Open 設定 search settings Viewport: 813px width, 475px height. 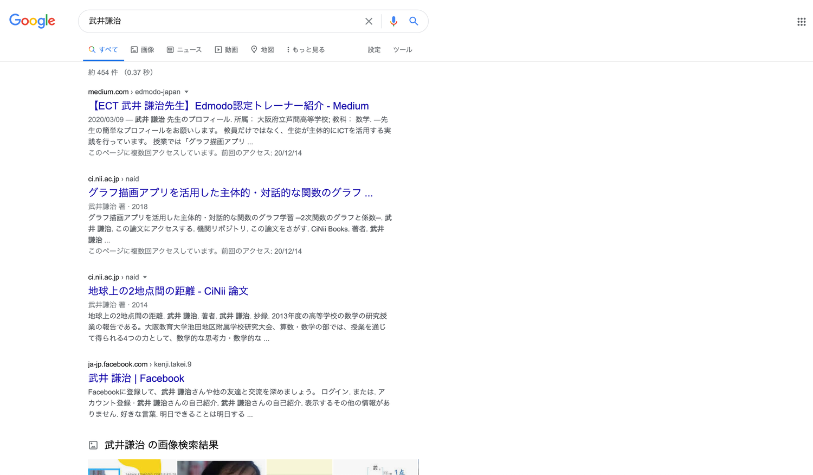(x=374, y=50)
